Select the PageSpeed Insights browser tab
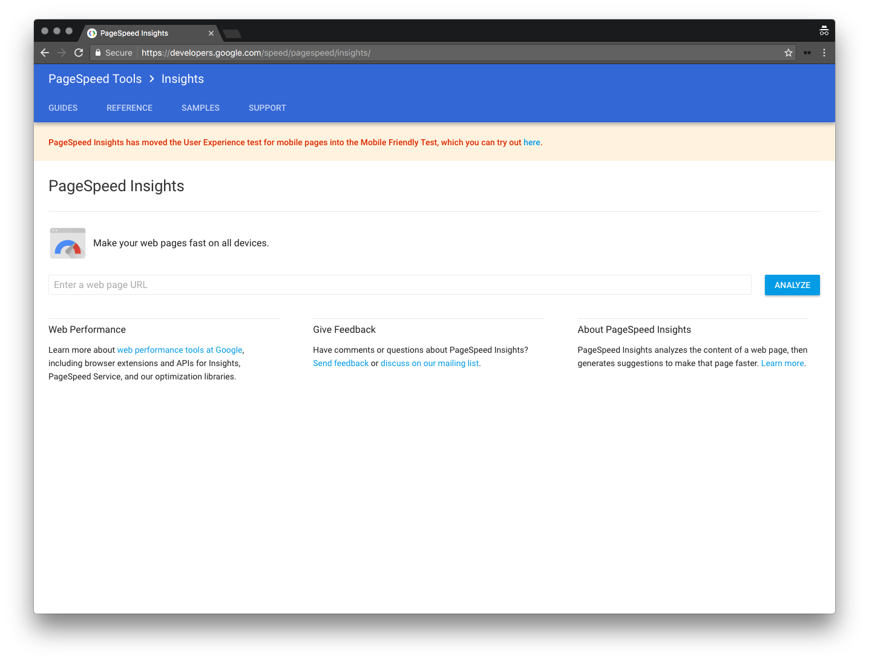The height and width of the screenshot is (662, 869). [149, 33]
